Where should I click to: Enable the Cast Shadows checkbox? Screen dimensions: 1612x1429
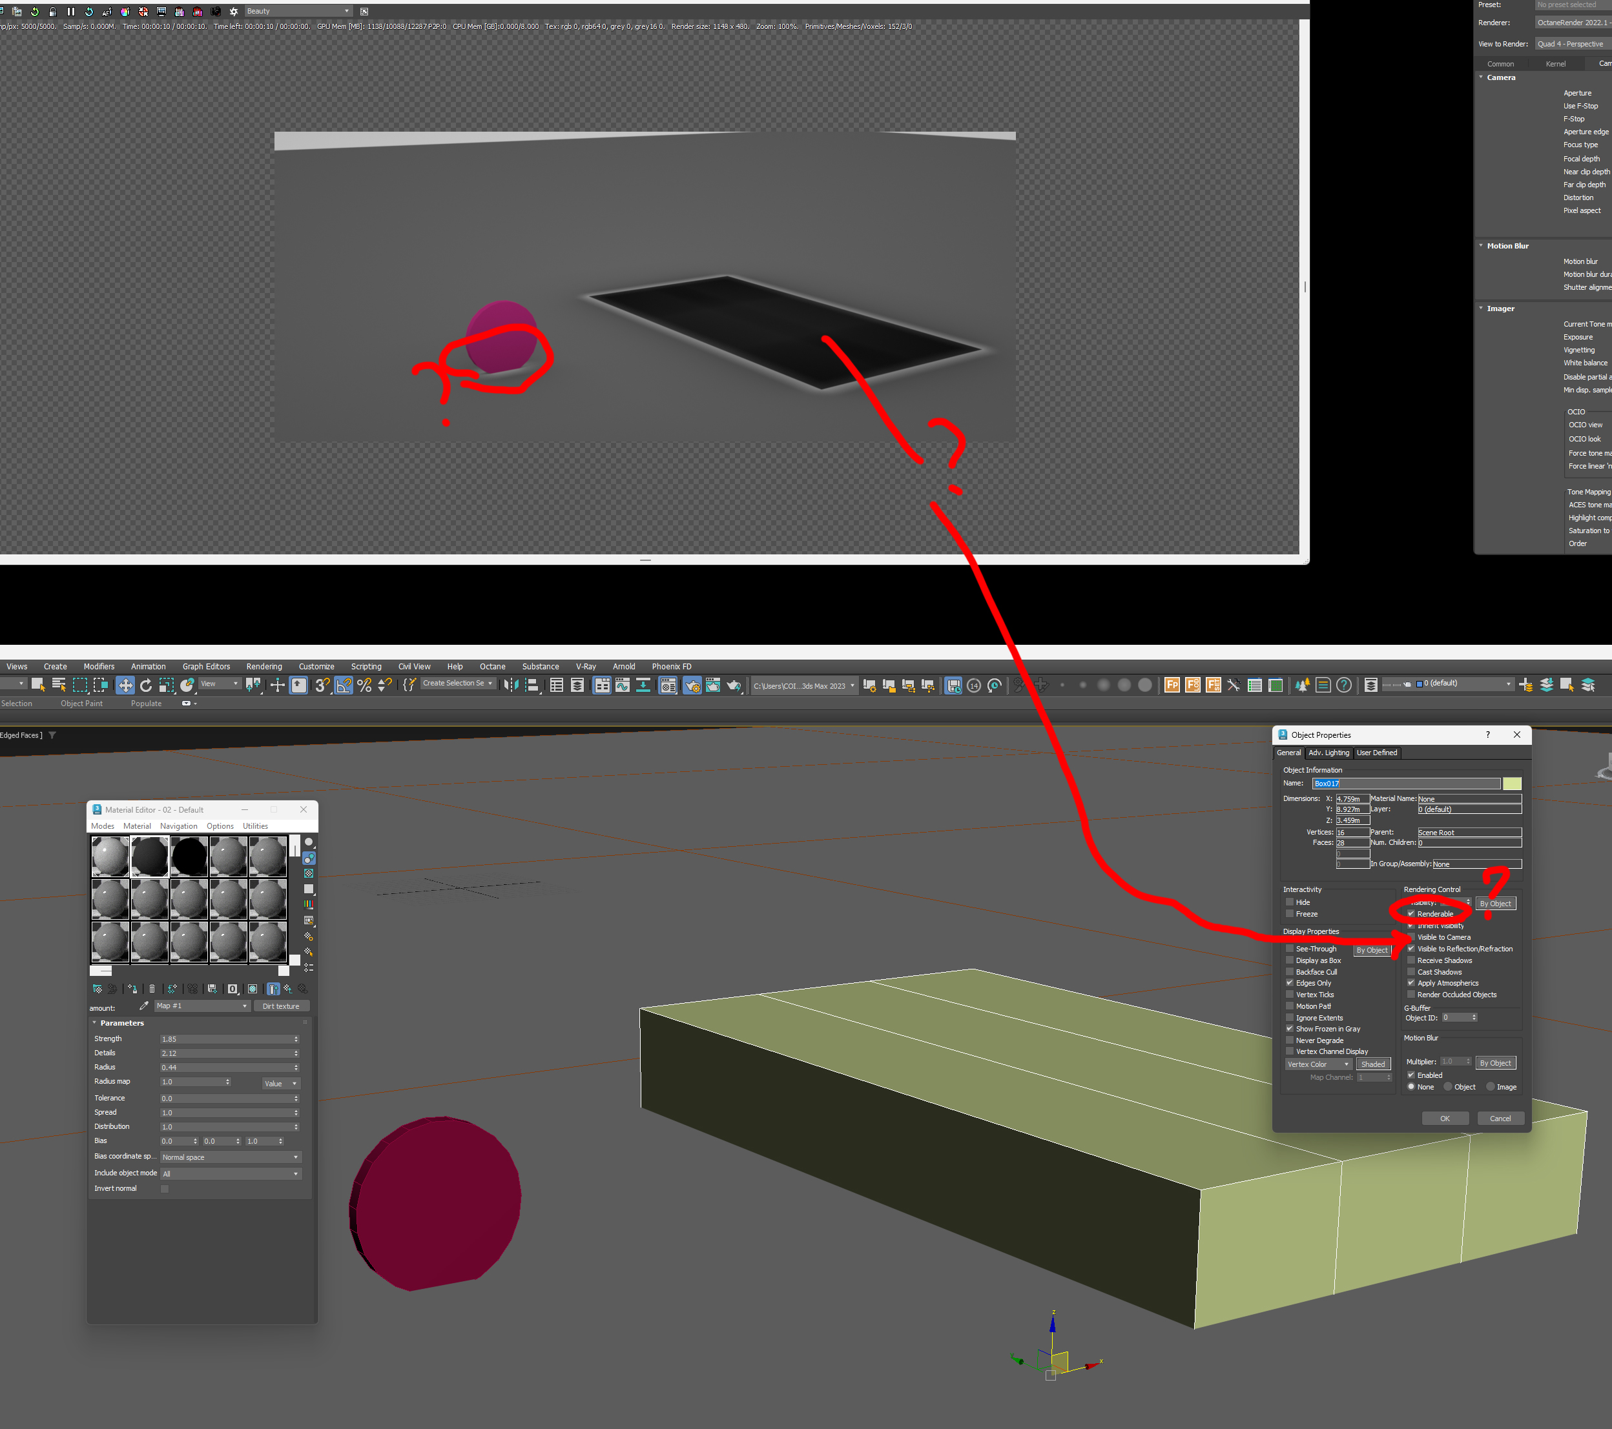click(1411, 972)
